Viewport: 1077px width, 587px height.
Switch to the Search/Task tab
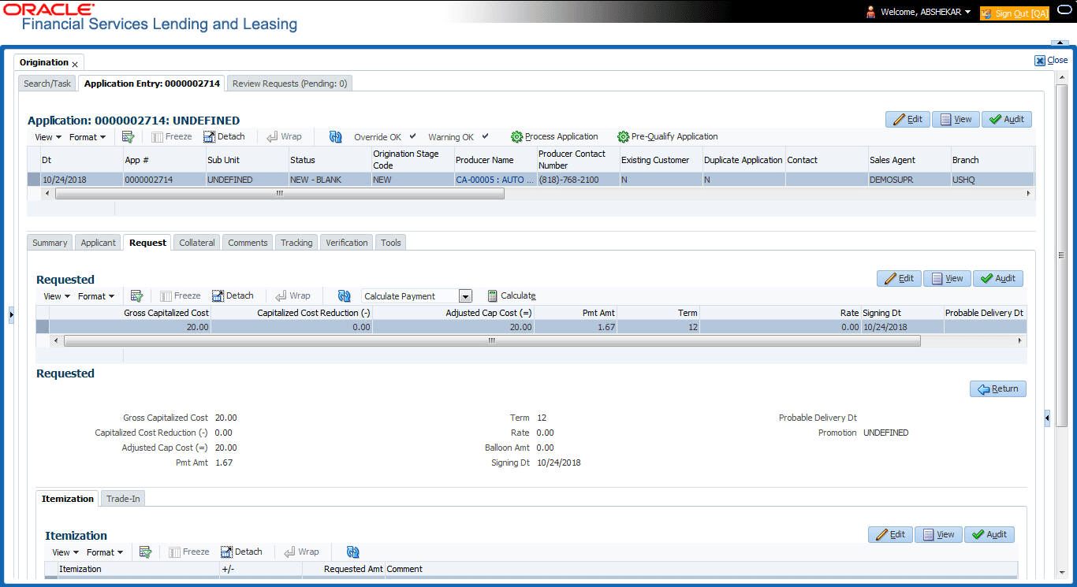[47, 84]
